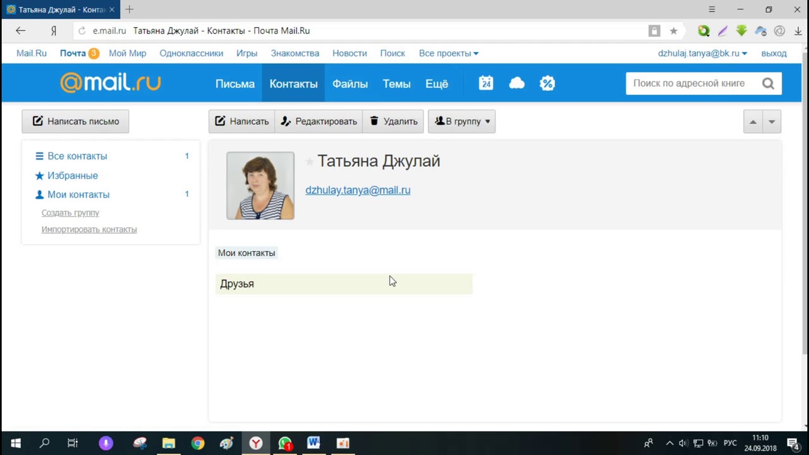This screenshot has height=455, width=809.
Task: Open Task View on the taskbar
Action: [x=73, y=443]
